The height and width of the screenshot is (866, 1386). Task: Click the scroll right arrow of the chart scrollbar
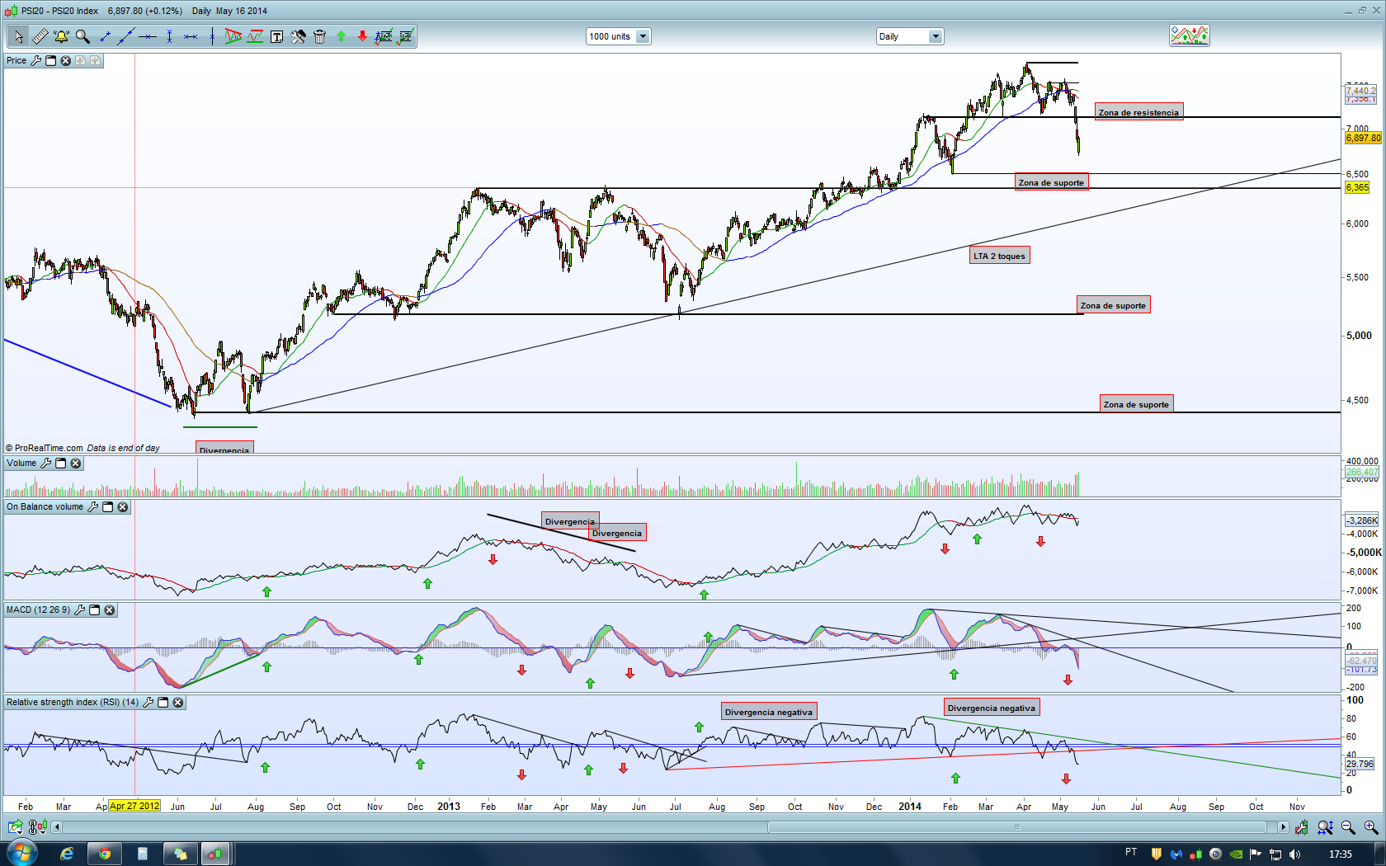click(1283, 826)
